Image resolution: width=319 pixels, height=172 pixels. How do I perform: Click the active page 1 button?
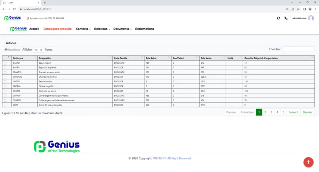259,112
